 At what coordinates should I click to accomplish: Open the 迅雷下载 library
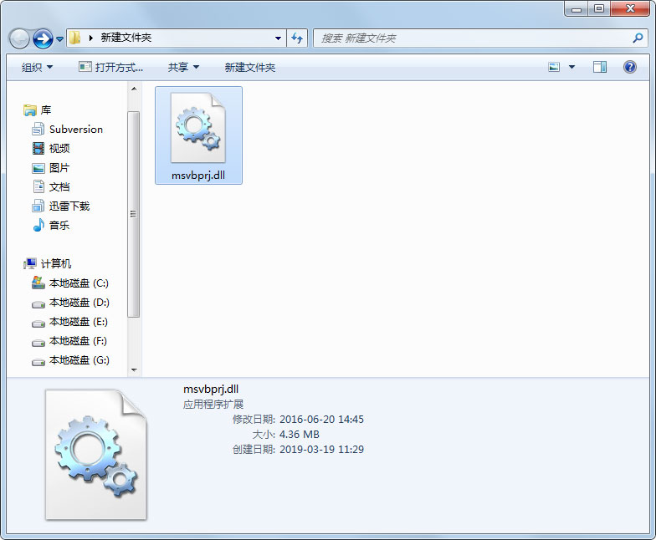tap(69, 206)
